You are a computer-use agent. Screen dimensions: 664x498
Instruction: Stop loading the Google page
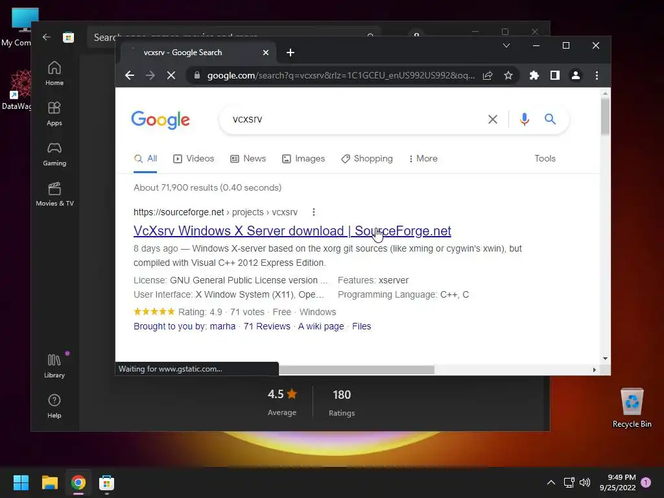click(171, 75)
